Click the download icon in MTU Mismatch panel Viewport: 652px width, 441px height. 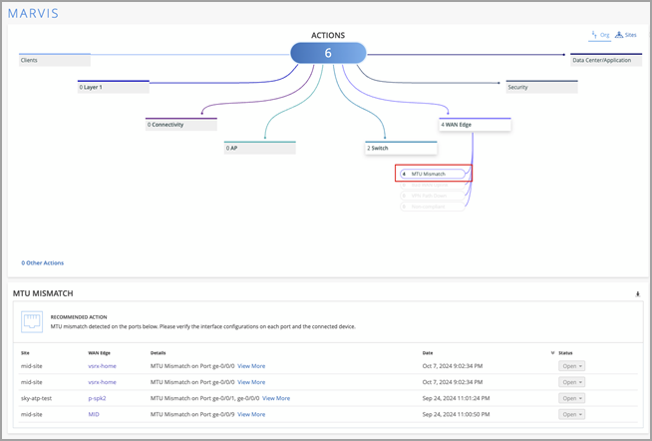click(637, 294)
